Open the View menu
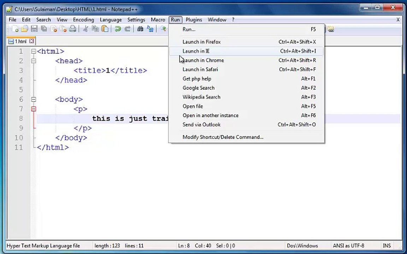The image size is (407, 254). [x=62, y=20]
